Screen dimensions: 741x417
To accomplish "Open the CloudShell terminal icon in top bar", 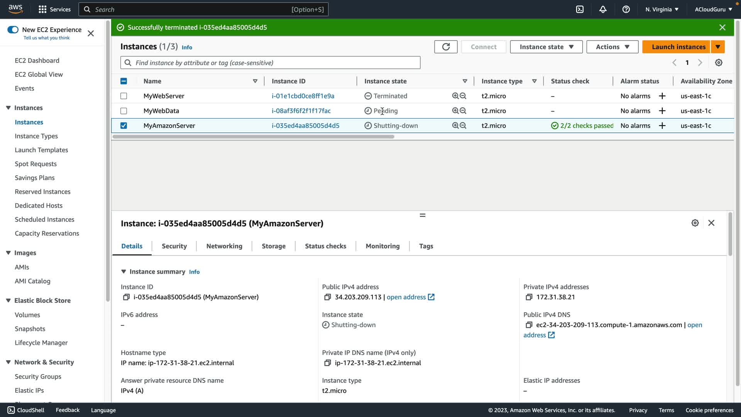I will click(x=580, y=9).
